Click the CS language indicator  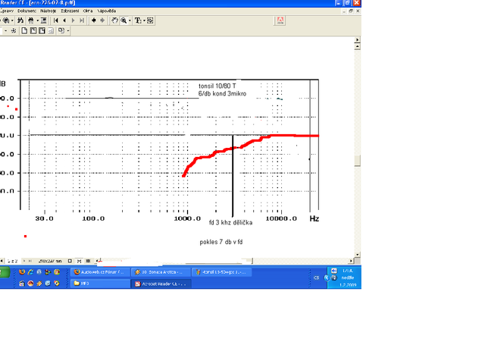[316, 278]
